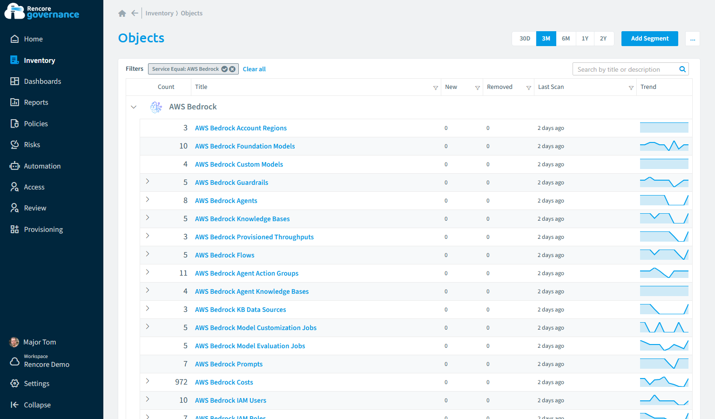Expand the Model Customization Jobs row

pos(148,326)
